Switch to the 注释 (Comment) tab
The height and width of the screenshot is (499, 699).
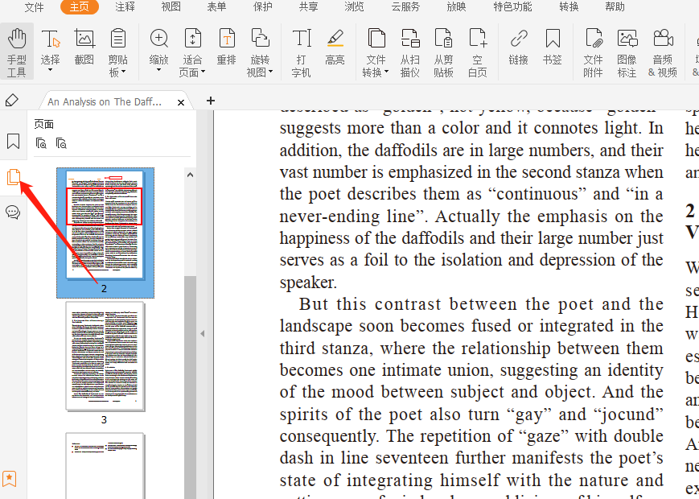coord(125,7)
